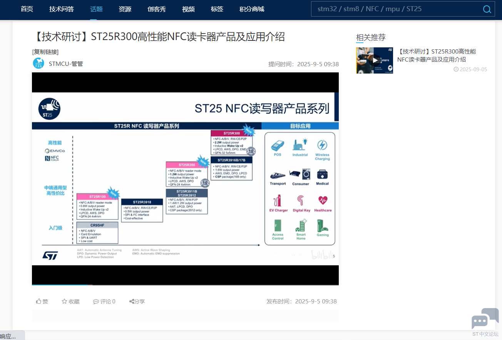Click the 相关推荐 heading
Screen dimensions: 502x340
click(371, 37)
